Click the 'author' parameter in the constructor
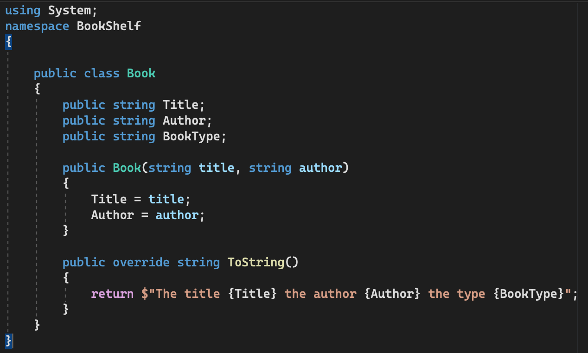The image size is (588, 353). [320, 168]
